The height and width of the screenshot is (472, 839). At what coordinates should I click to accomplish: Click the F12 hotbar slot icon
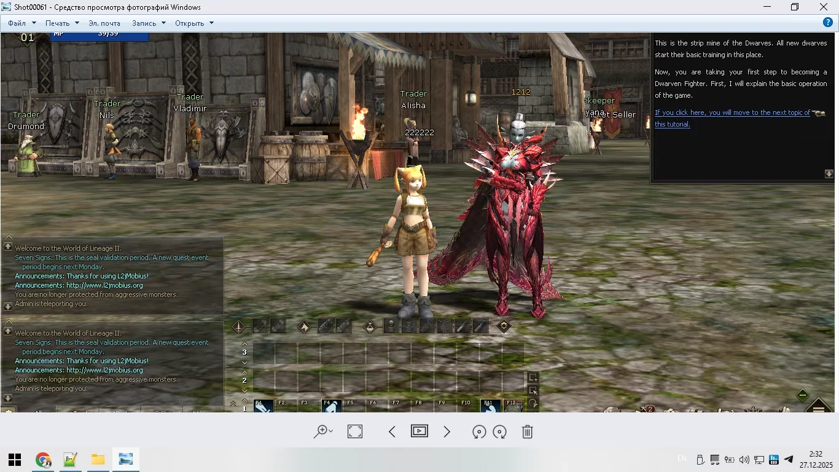coord(513,406)
